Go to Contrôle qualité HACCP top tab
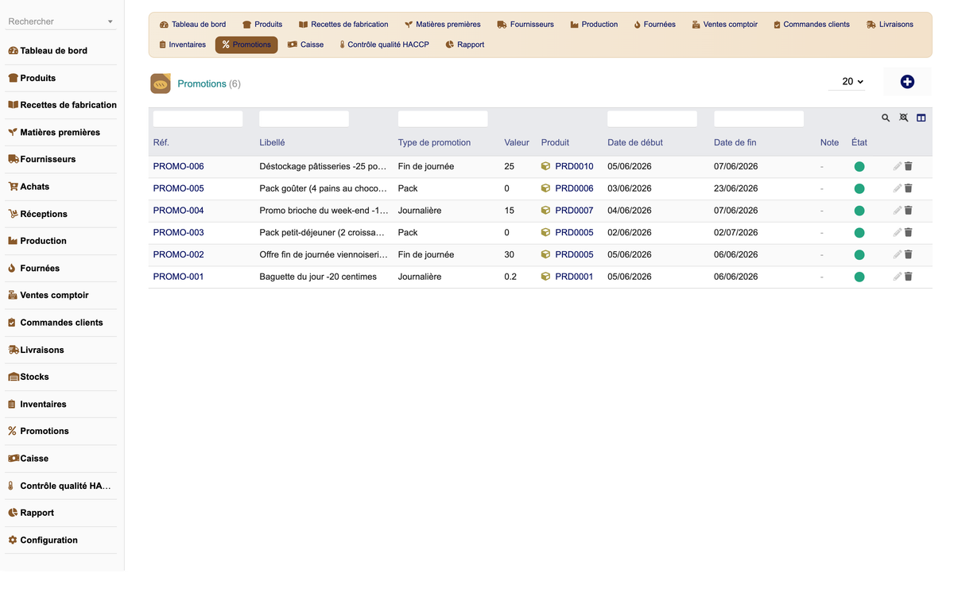 (384, 45)
